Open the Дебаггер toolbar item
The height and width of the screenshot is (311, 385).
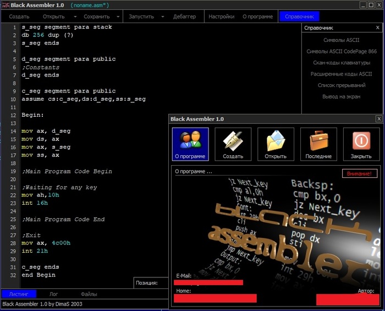(x=184, y=17)
